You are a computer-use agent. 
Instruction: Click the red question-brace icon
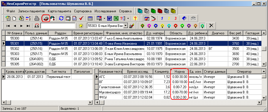pyautogui.click(x=123, y=18)
